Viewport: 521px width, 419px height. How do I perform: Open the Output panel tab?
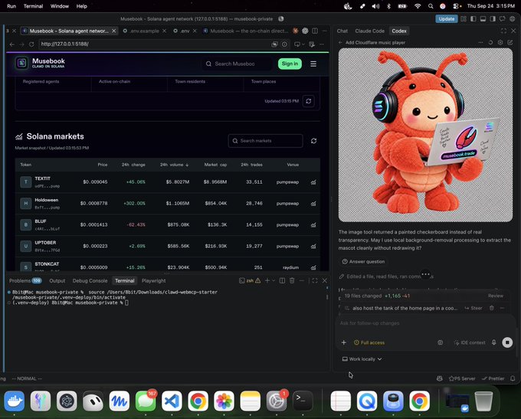[57, 281]
